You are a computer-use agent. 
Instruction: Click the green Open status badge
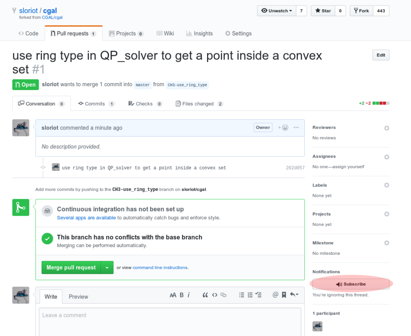pyautogui.click(x=25, y=85)
